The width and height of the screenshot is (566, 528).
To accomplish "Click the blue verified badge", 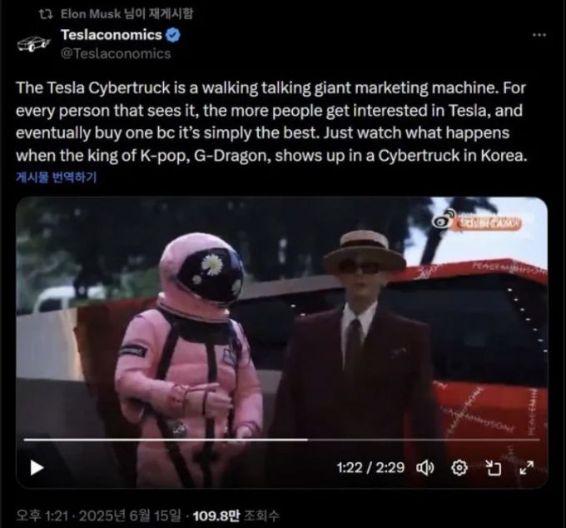I will (173, 35).
